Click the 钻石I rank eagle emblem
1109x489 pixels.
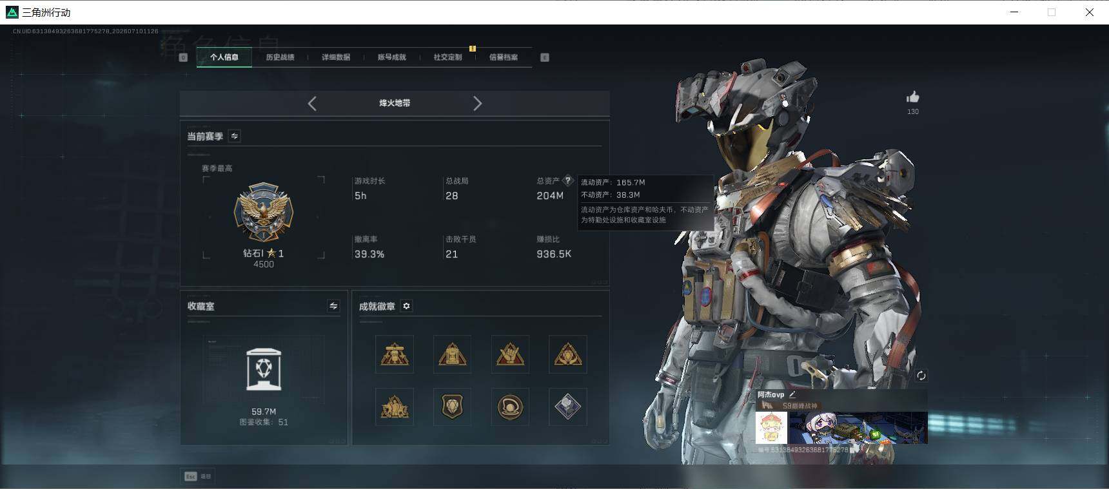click(263, 212)
